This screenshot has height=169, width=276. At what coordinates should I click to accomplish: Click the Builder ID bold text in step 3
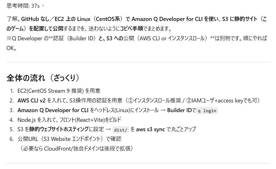pos(179,110)
